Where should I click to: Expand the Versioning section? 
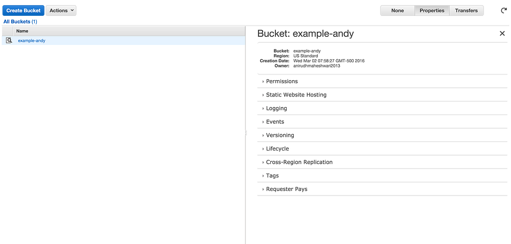pos(382,135)
